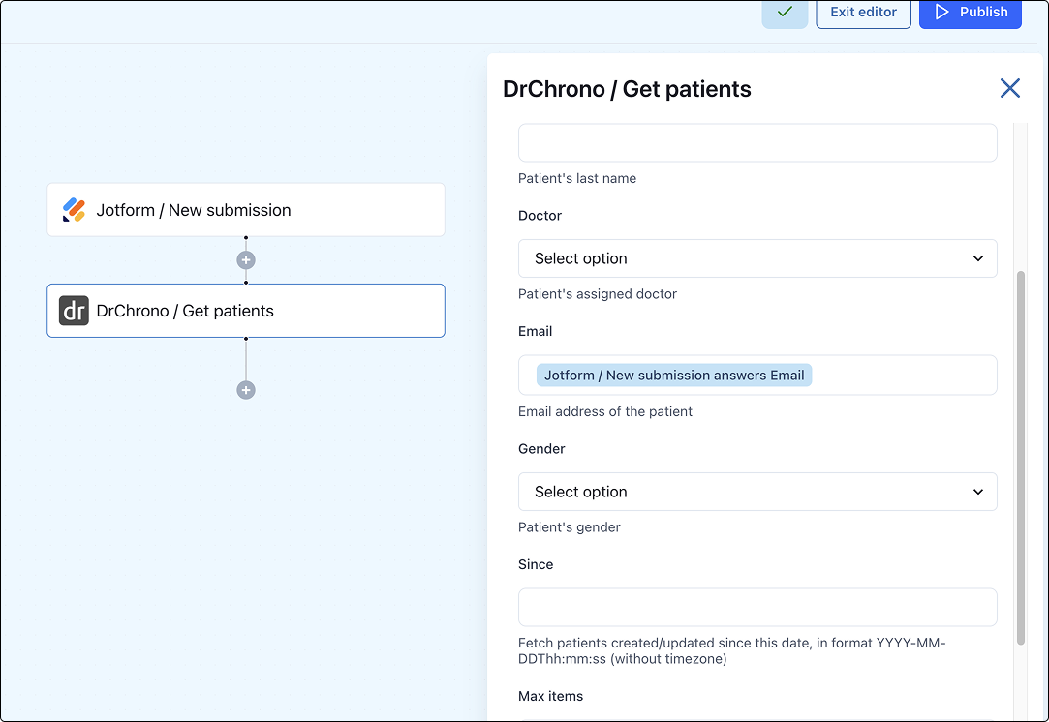The height and width of the screenshot is (722, 1049).
Task: Click the panel's vertical scrollbar thumb
Action: pos(1020,455)
